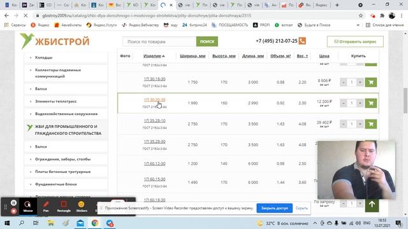Open product link 1П 60.12-30
Screen dimensions: 408x229
[x=154, y=163]
